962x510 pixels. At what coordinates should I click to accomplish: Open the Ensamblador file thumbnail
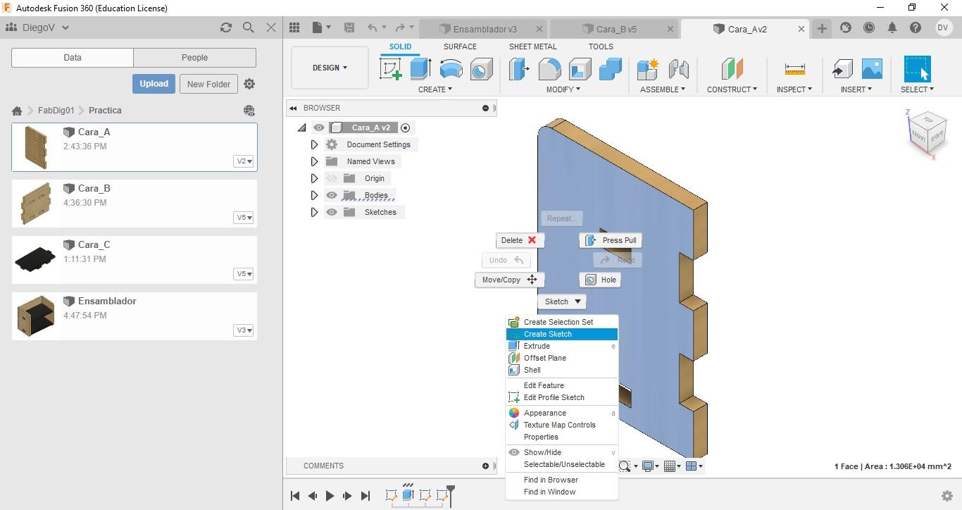pos(35,316)
